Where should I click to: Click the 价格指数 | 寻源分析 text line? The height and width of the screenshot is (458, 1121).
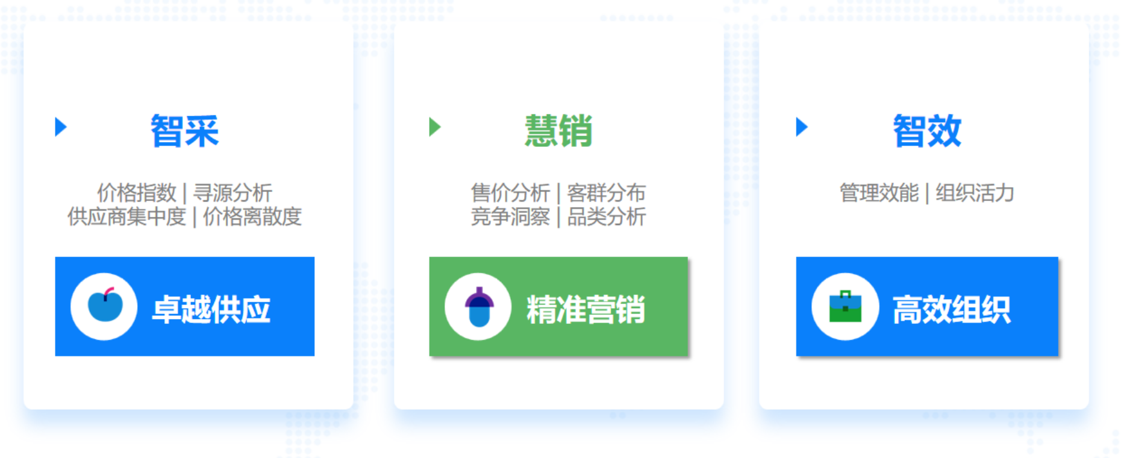pos(185,193)
